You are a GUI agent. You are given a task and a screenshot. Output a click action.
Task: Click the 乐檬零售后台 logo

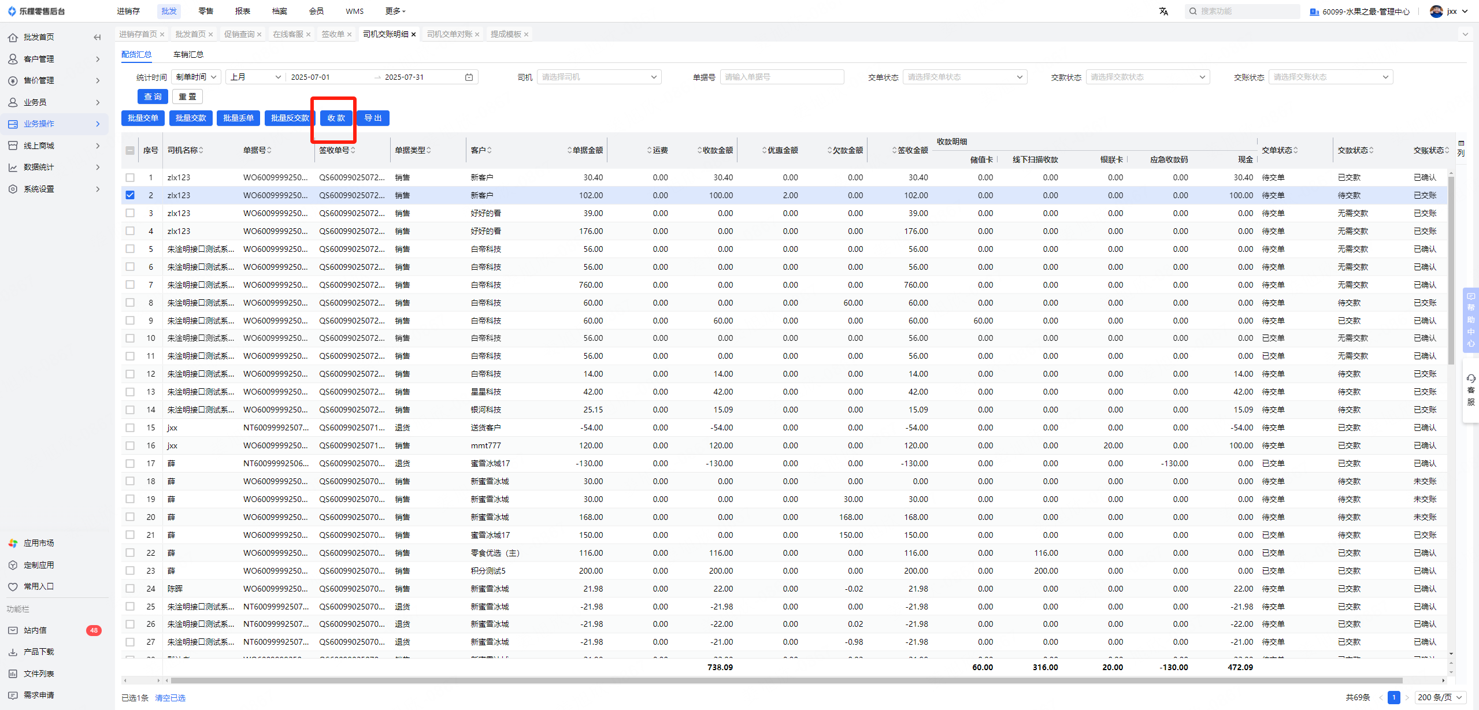(36, 11)
